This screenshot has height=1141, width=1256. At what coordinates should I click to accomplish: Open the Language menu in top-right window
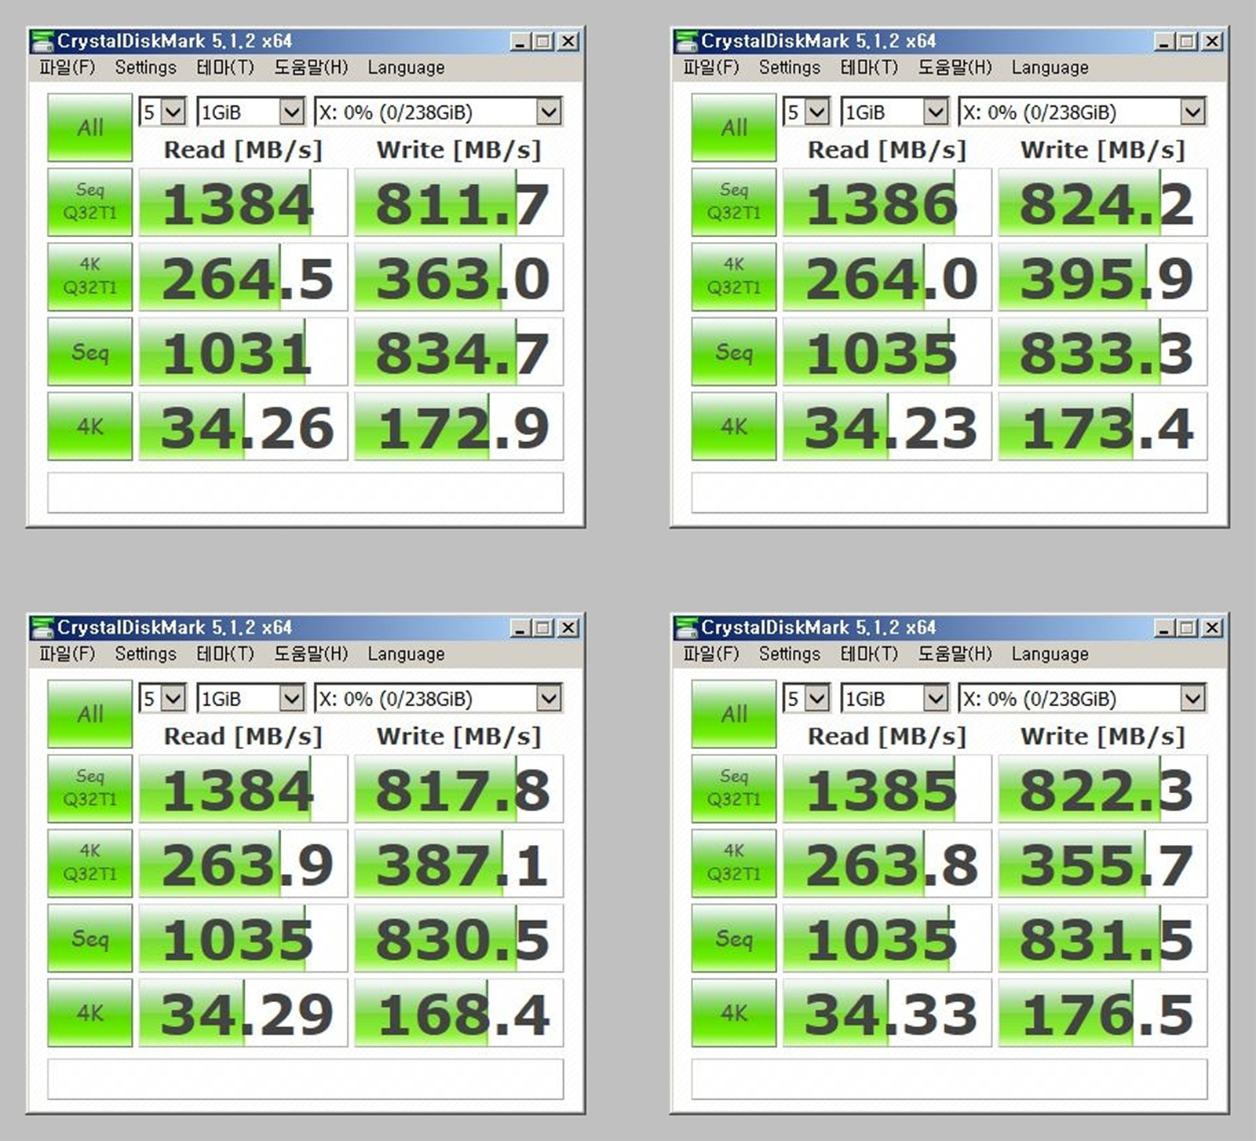[x=1050, y=68]
